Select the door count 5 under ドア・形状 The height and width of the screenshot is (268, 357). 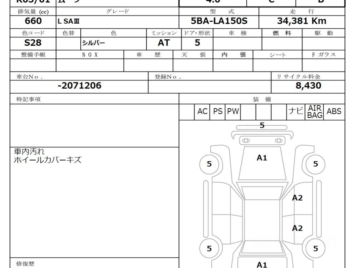[197, 43]
